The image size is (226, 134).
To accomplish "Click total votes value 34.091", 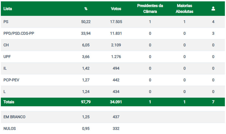I will (116, 102).
